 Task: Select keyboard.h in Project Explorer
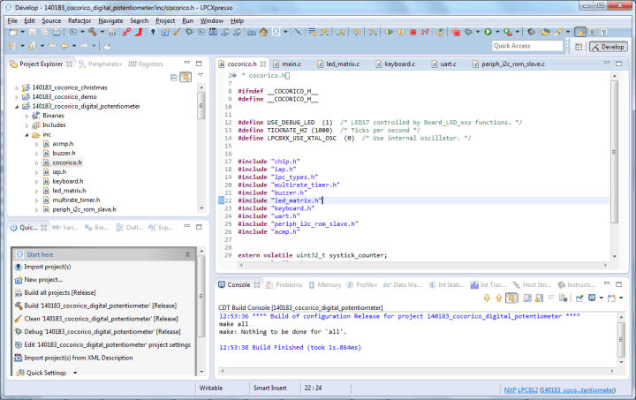click(68, 181)
